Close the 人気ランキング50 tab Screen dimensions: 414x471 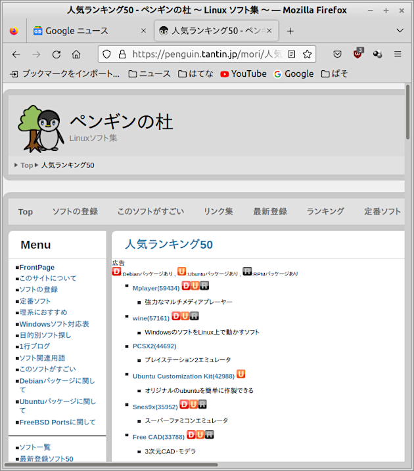click(269, 31)
